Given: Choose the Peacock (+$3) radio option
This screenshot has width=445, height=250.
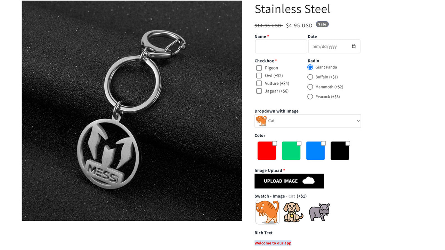Looking at the screenshot, I should 310,97.
